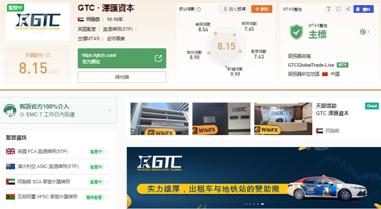The height and width of the screenshot is (209, 381).
Task: Click the GTC logo in the blue banner
Action: [159, 163]
